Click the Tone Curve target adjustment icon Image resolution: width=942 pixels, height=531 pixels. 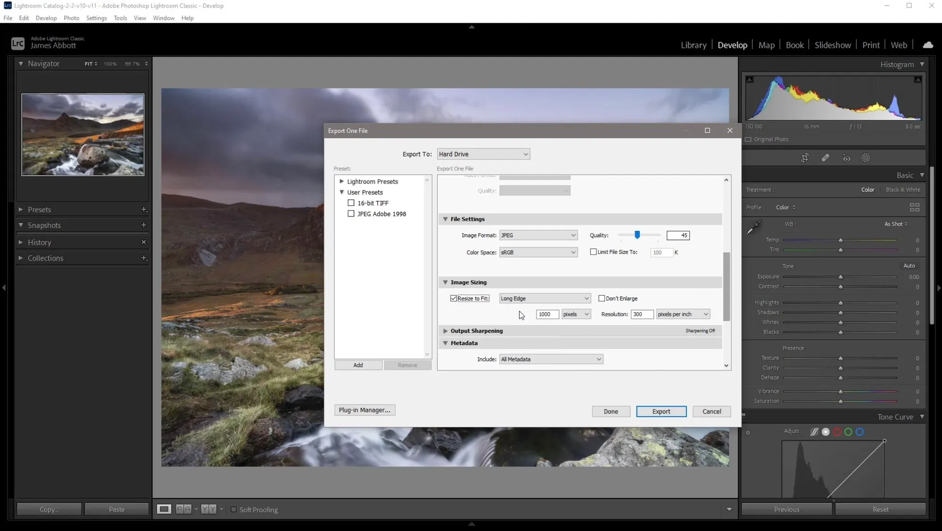point(748,432)
